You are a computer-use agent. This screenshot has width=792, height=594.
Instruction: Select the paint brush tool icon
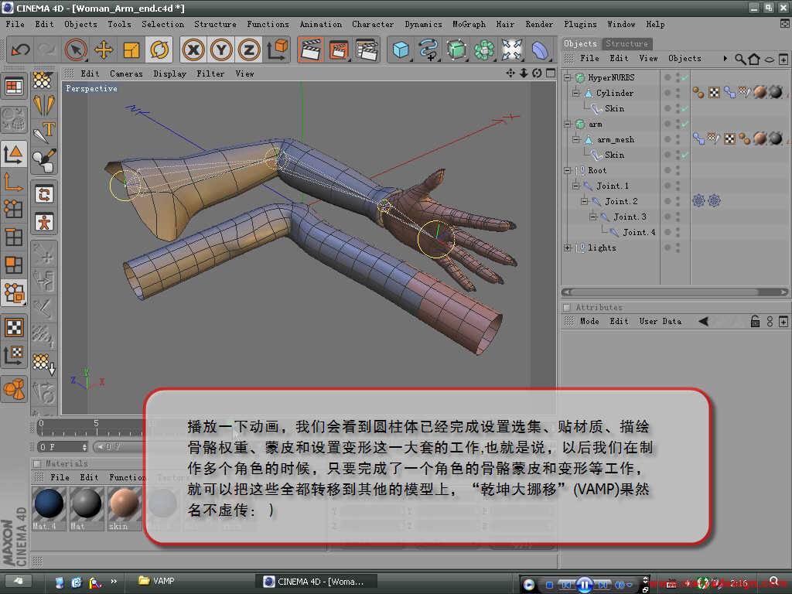click(x=44, y=159)
